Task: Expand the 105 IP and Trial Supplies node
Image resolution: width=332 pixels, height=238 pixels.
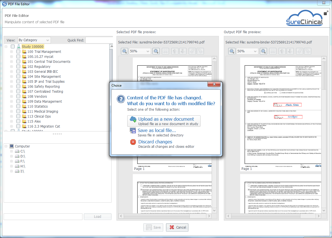Action: 12,81
